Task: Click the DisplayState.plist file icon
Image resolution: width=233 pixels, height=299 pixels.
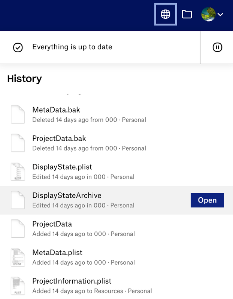Action: pyautogui.click(x=18, y=172)
